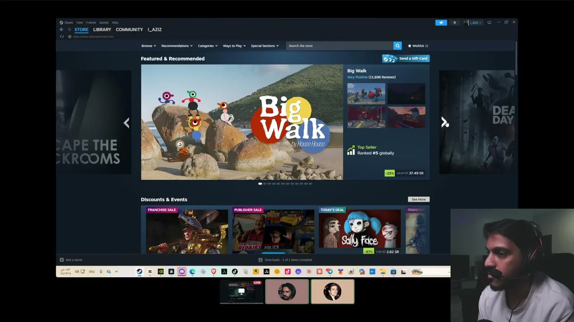
Task: Click the store URL address bar
Action: coord(93,37)
